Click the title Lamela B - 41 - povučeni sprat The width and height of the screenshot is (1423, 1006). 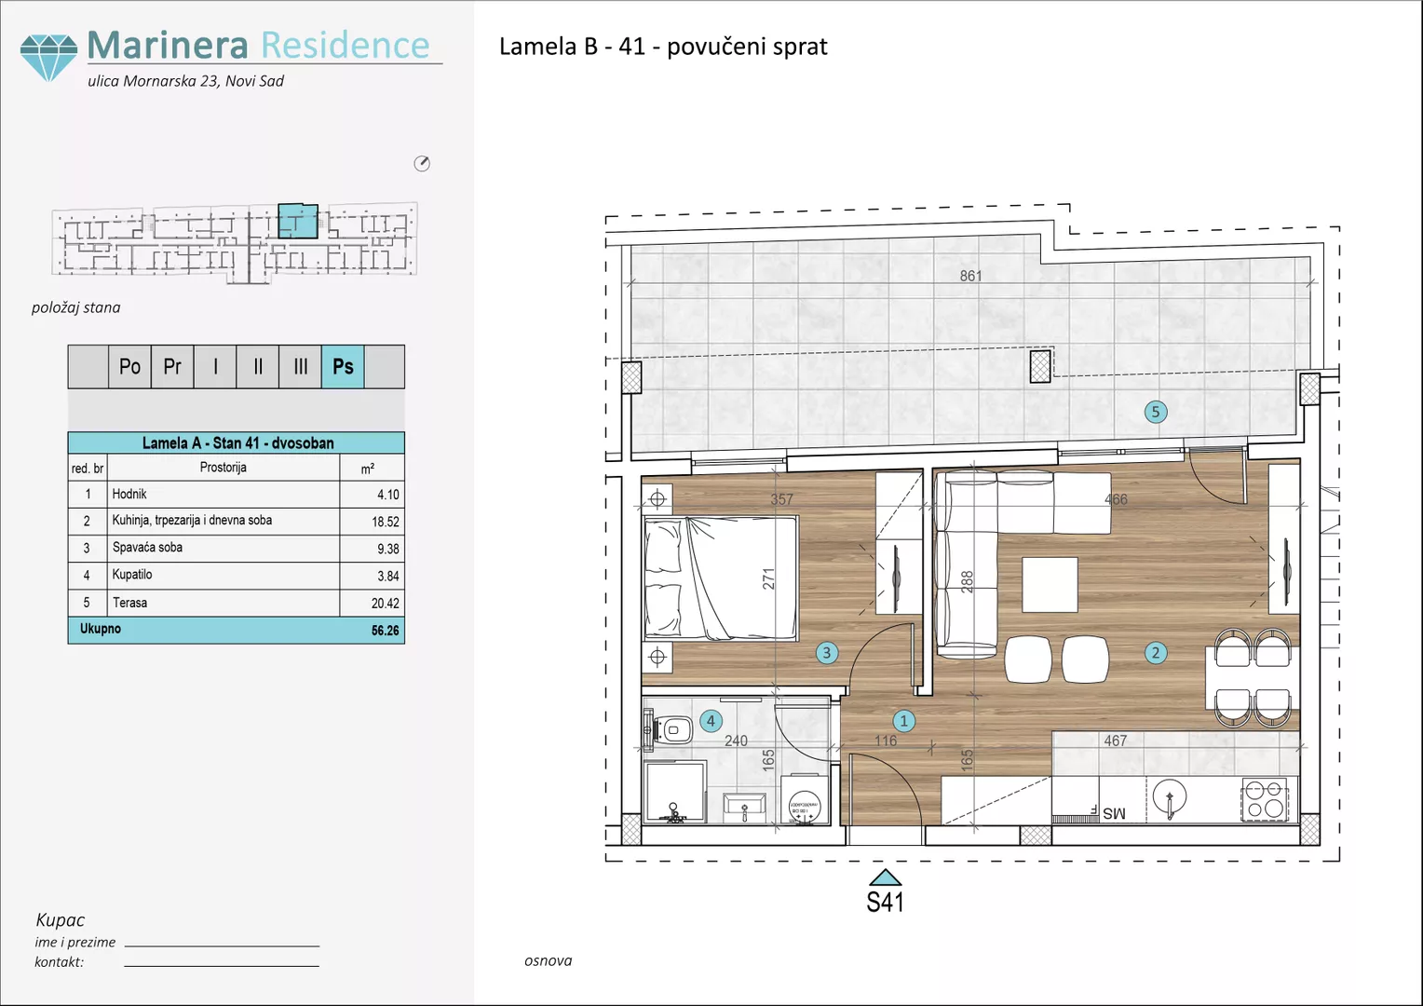tap(663, 47)
